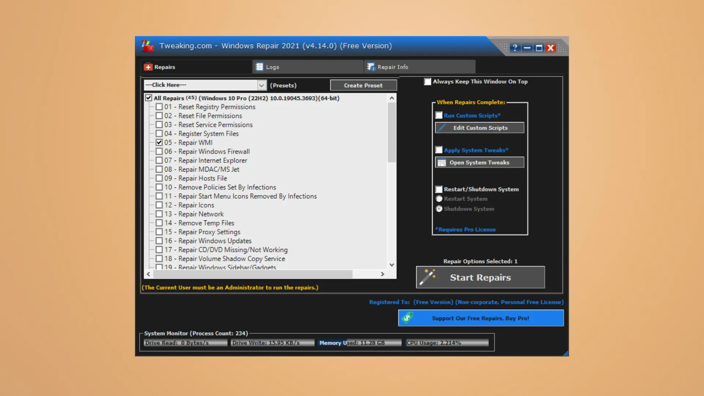Check the 13 - Repair Network box

(x=159, y=214)
